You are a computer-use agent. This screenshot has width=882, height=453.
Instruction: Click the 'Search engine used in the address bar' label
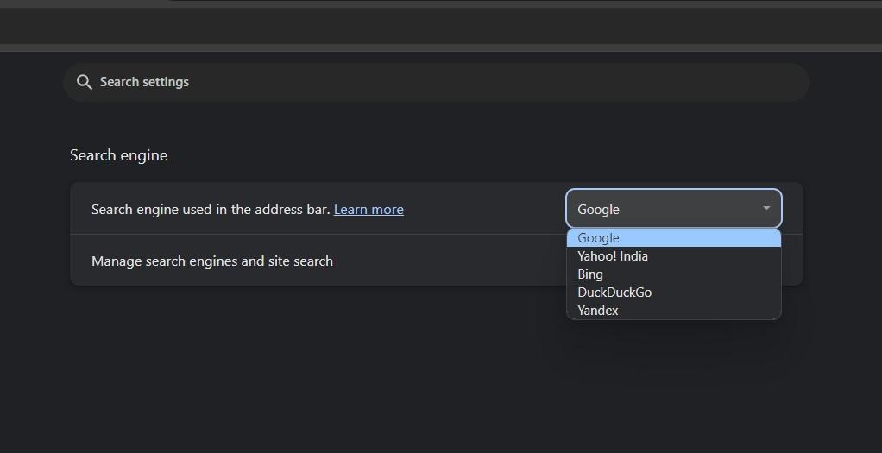pos(211,210)
